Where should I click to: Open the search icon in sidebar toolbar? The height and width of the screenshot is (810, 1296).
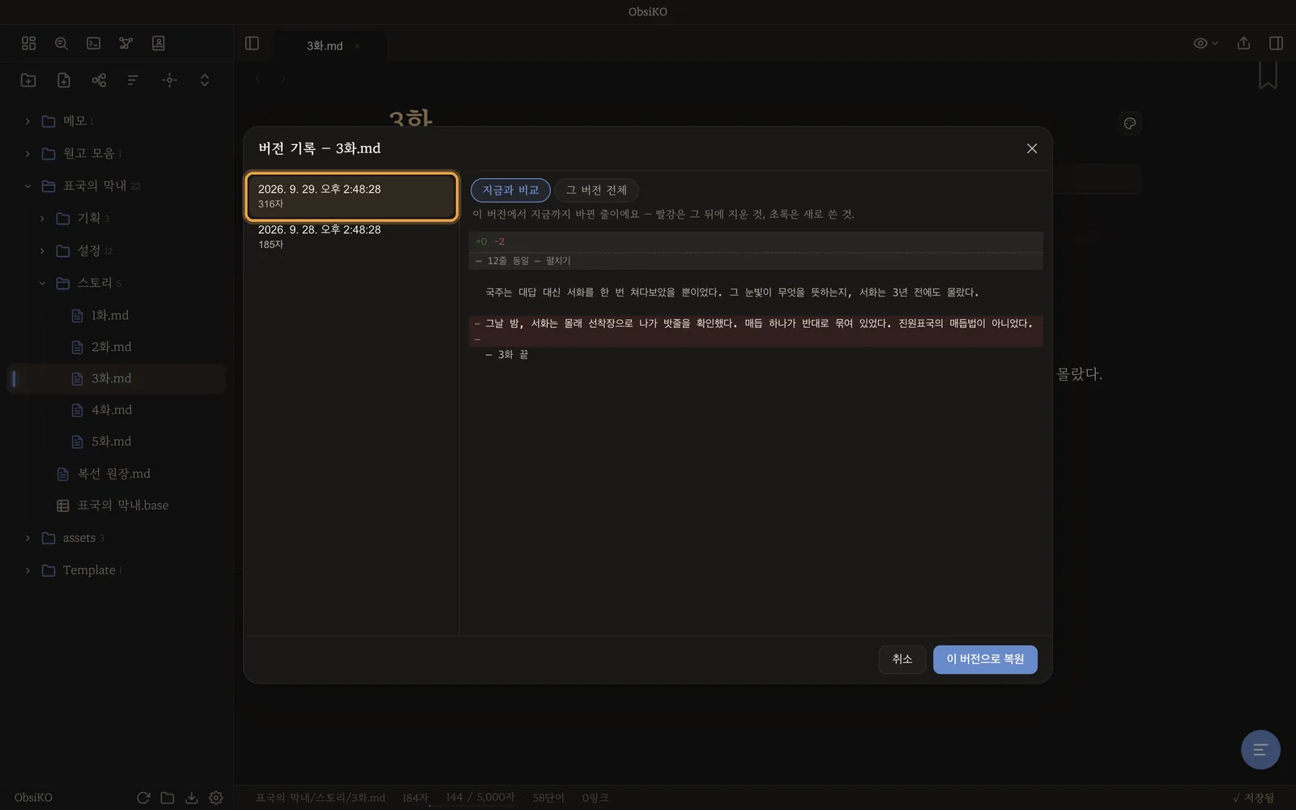[62, 43]
